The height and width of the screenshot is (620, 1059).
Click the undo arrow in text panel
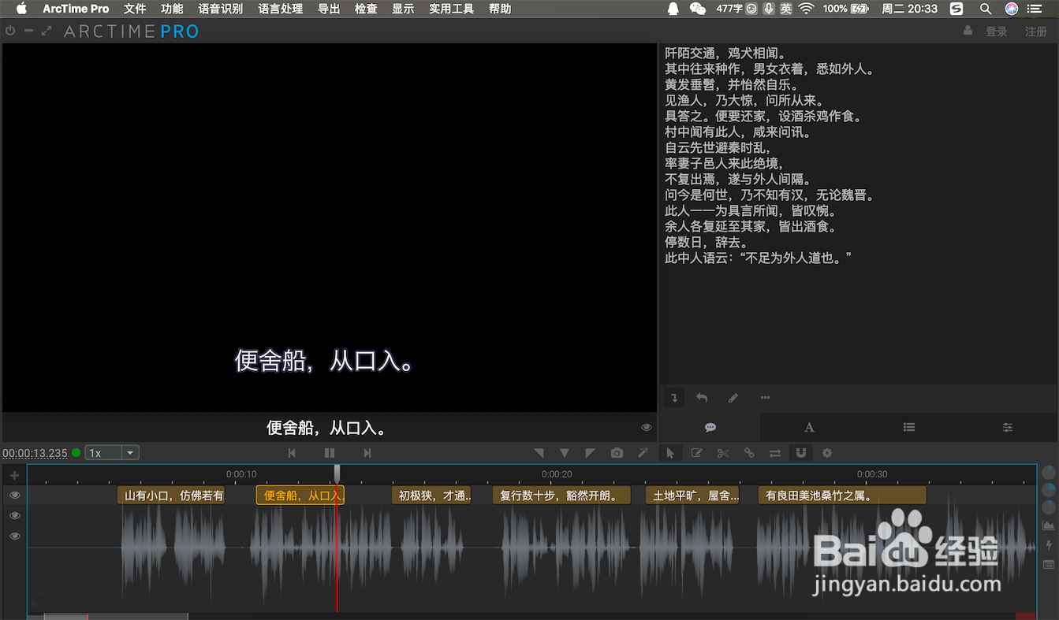702,398
